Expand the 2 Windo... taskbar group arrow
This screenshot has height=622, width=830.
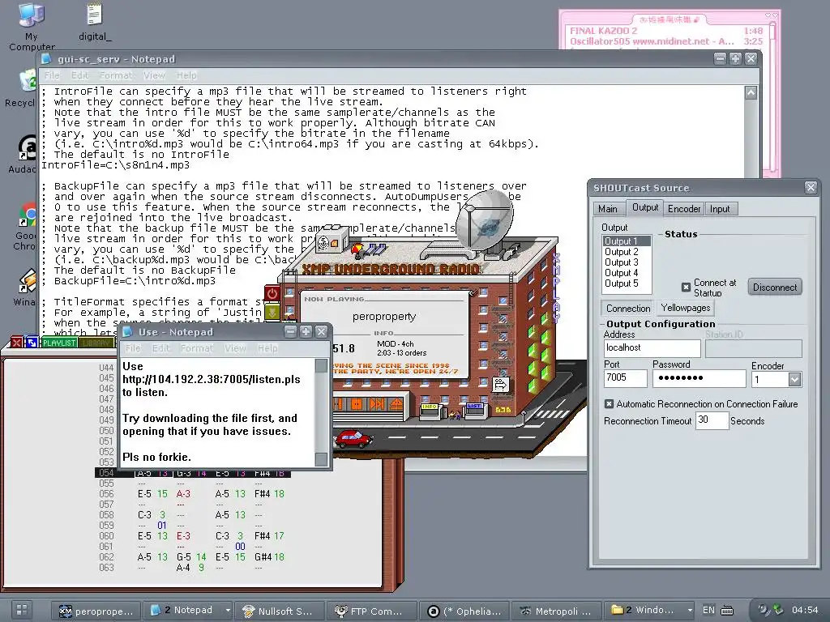click(689, 611)
